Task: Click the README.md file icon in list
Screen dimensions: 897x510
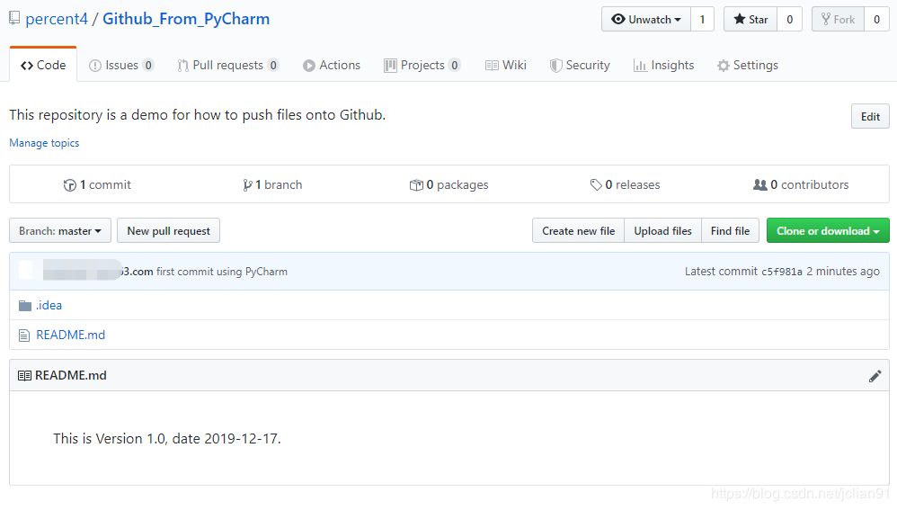Action: (x=25, y=336)
